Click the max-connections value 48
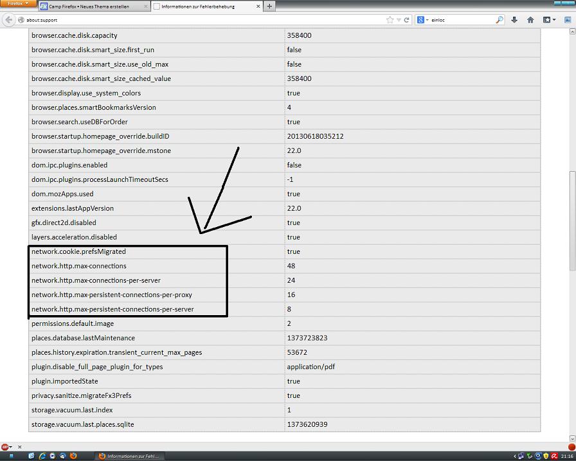Screen dimensions: 576x461 click(x=291, y=266)
